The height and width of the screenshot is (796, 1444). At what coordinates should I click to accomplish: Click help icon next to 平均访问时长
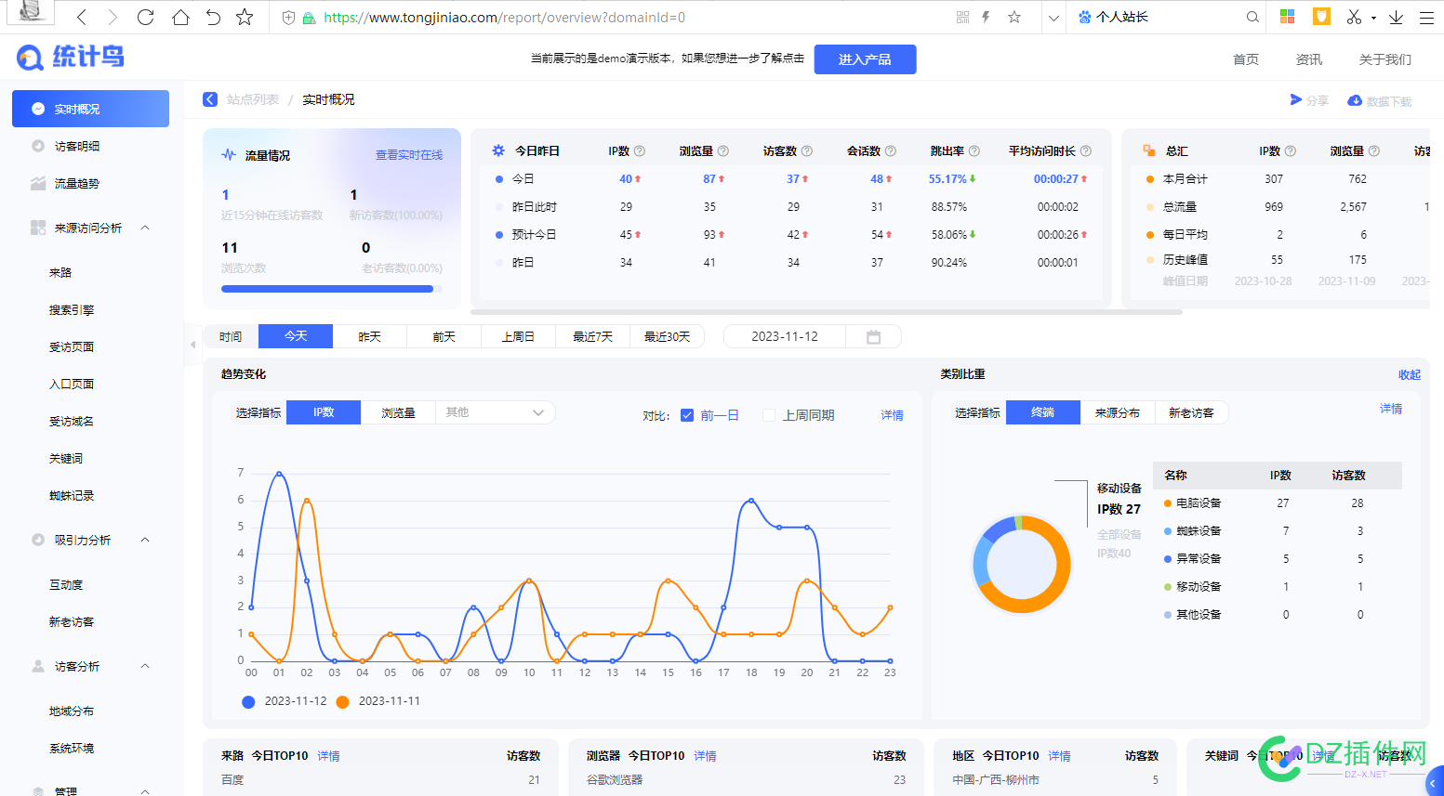tap(1086, 150)
